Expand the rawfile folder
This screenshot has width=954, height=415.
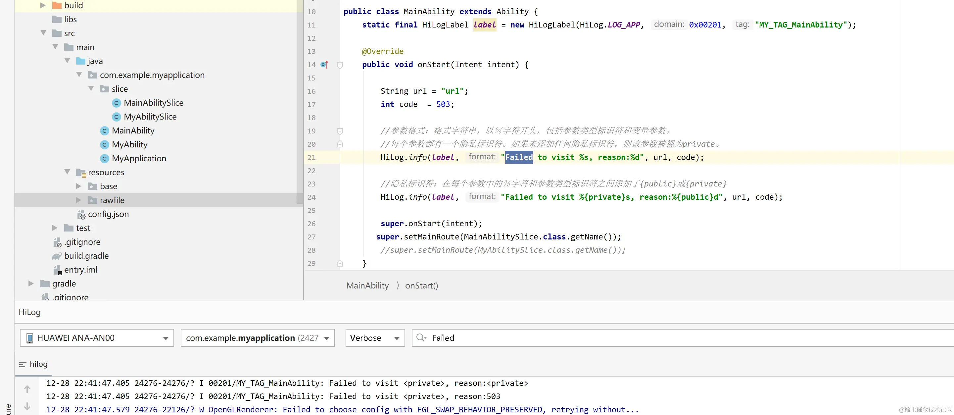(x=78, y=200)
